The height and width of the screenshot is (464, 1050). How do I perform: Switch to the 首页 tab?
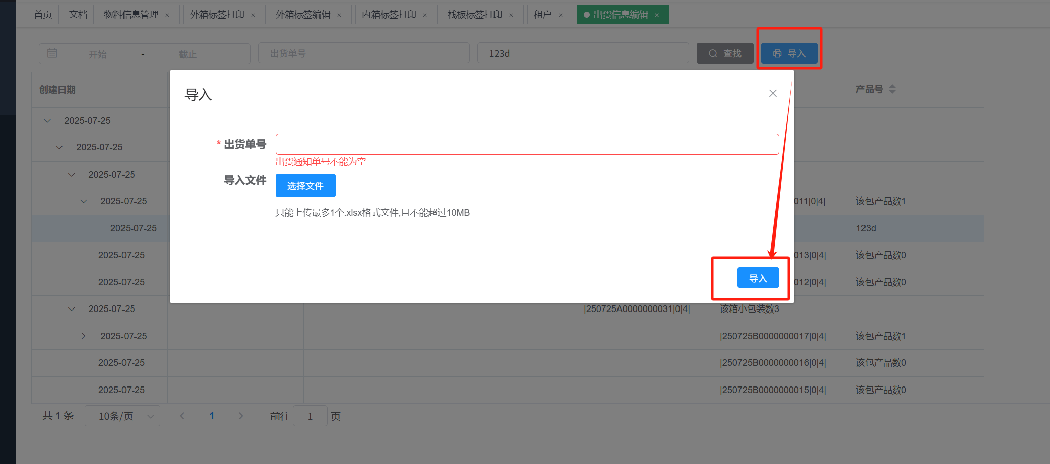point(43,15)
